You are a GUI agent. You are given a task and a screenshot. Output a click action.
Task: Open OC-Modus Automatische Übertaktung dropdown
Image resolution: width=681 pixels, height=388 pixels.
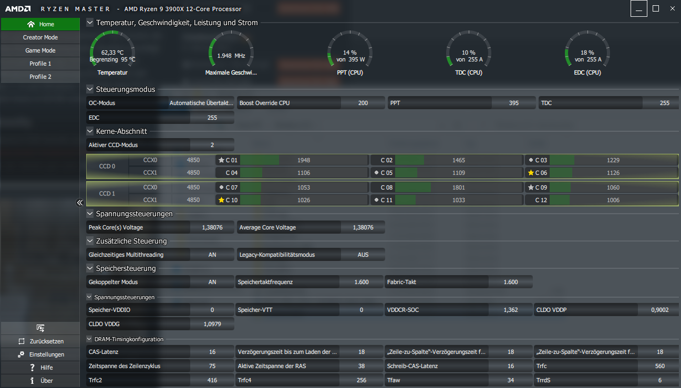pos(202,103)
